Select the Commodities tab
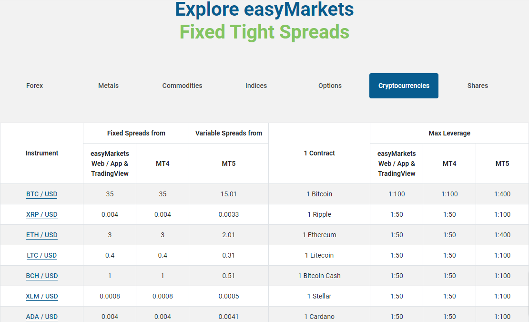This screenshot has width=529, height=327. coord(182,86)
